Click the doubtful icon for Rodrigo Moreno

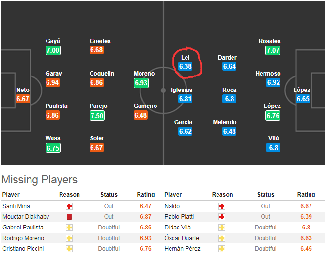[x=69, y=238]
